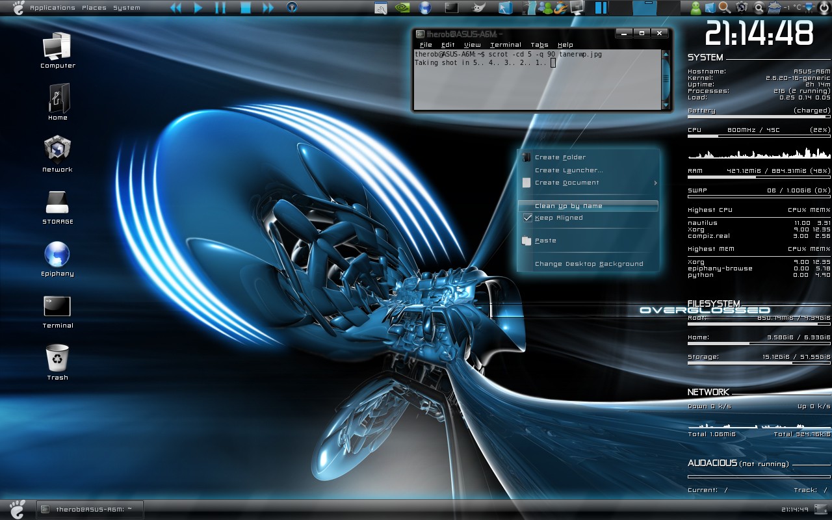Image resolution: width=832 pixels, height=520 pixels.
Task: Click the -1 °C temperature reading
Action: coord(792,8)
